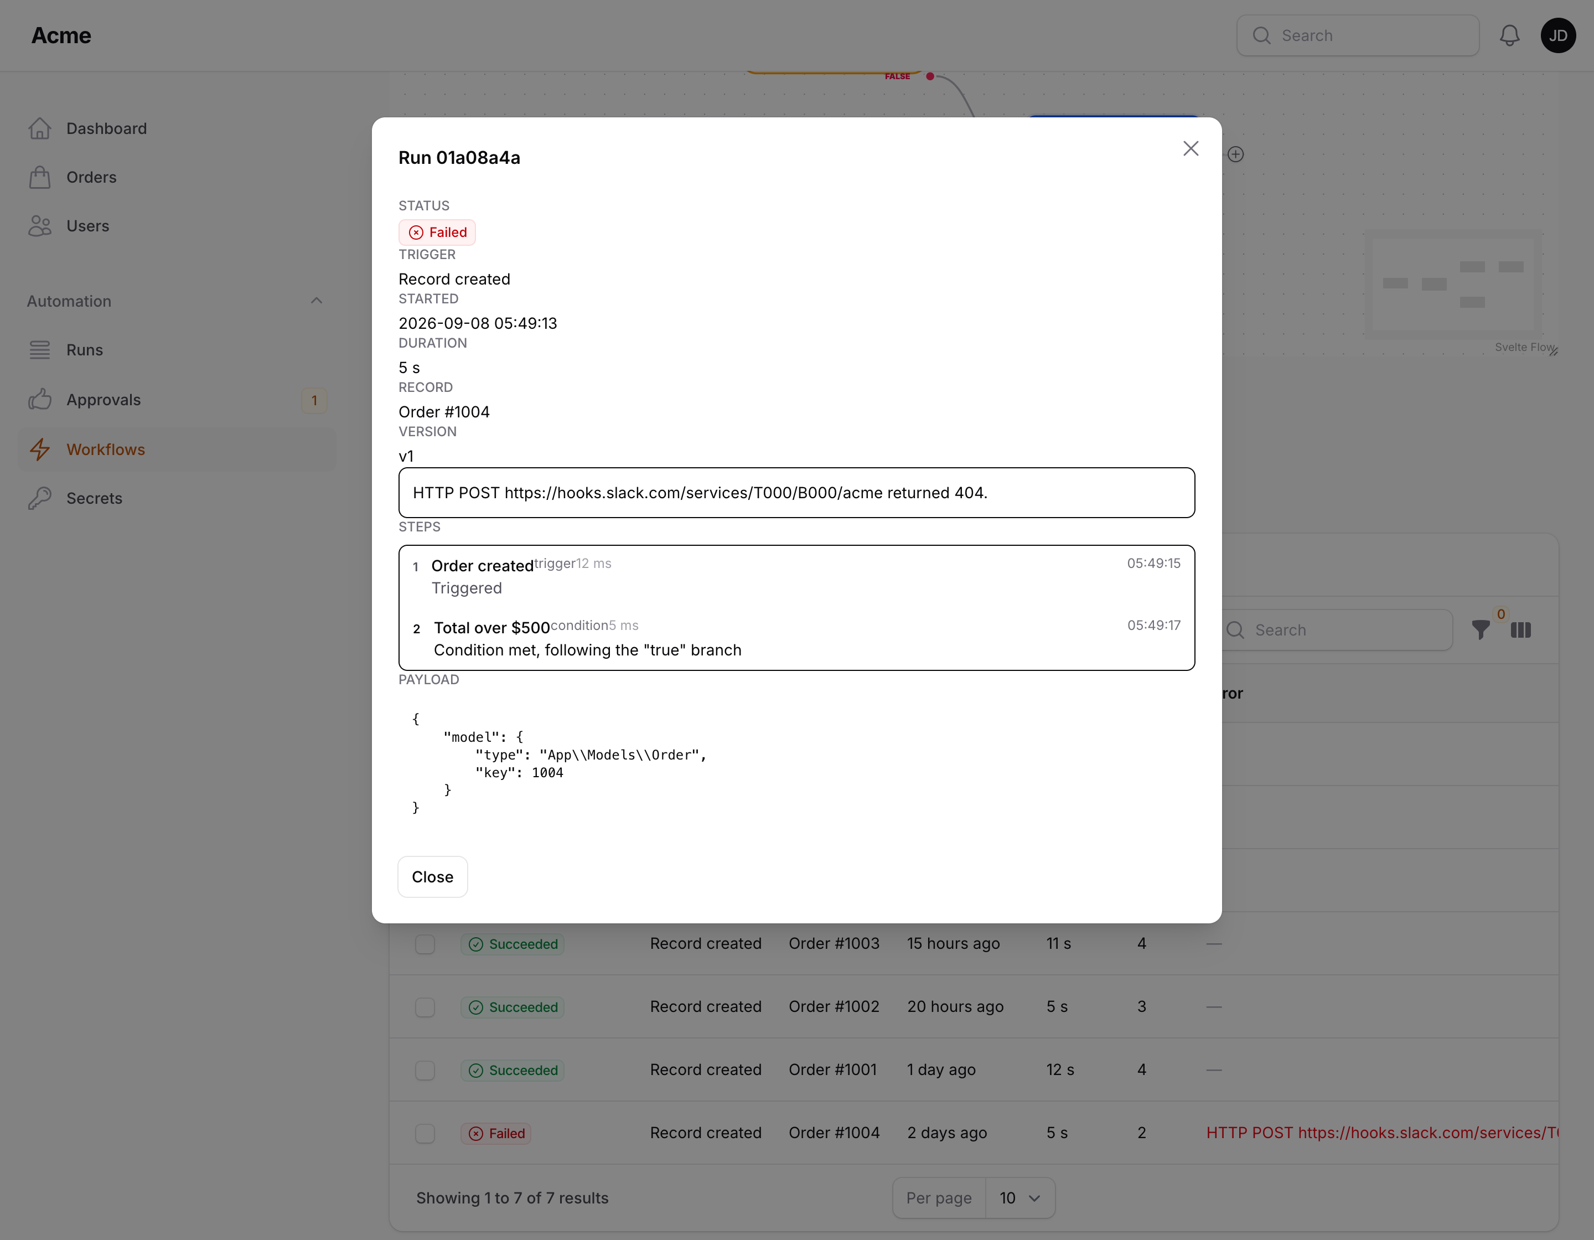Image resolution: width=1594 pixels, height=1240 pixels.
Task: Select Workflows in the sidebar
Action: click(177, 449)
